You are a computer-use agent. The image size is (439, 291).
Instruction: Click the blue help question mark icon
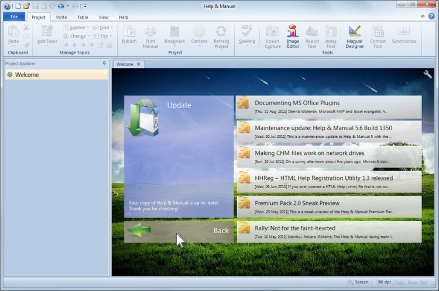click(431, 16)
